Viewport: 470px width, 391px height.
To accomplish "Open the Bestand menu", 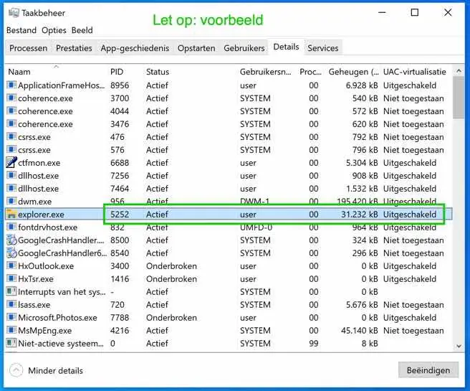I will point(21,30).
